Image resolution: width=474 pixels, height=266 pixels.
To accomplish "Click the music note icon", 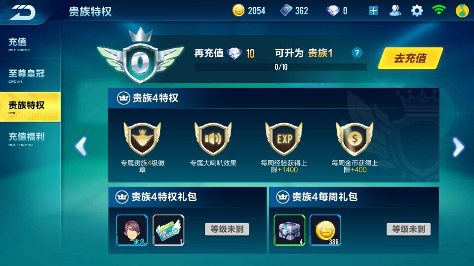I will click(462, 11).
